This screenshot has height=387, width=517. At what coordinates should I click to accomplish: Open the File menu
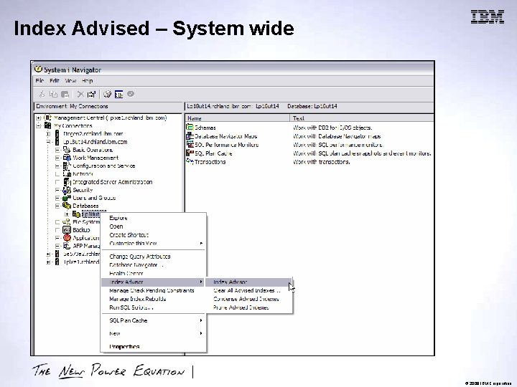39,80
